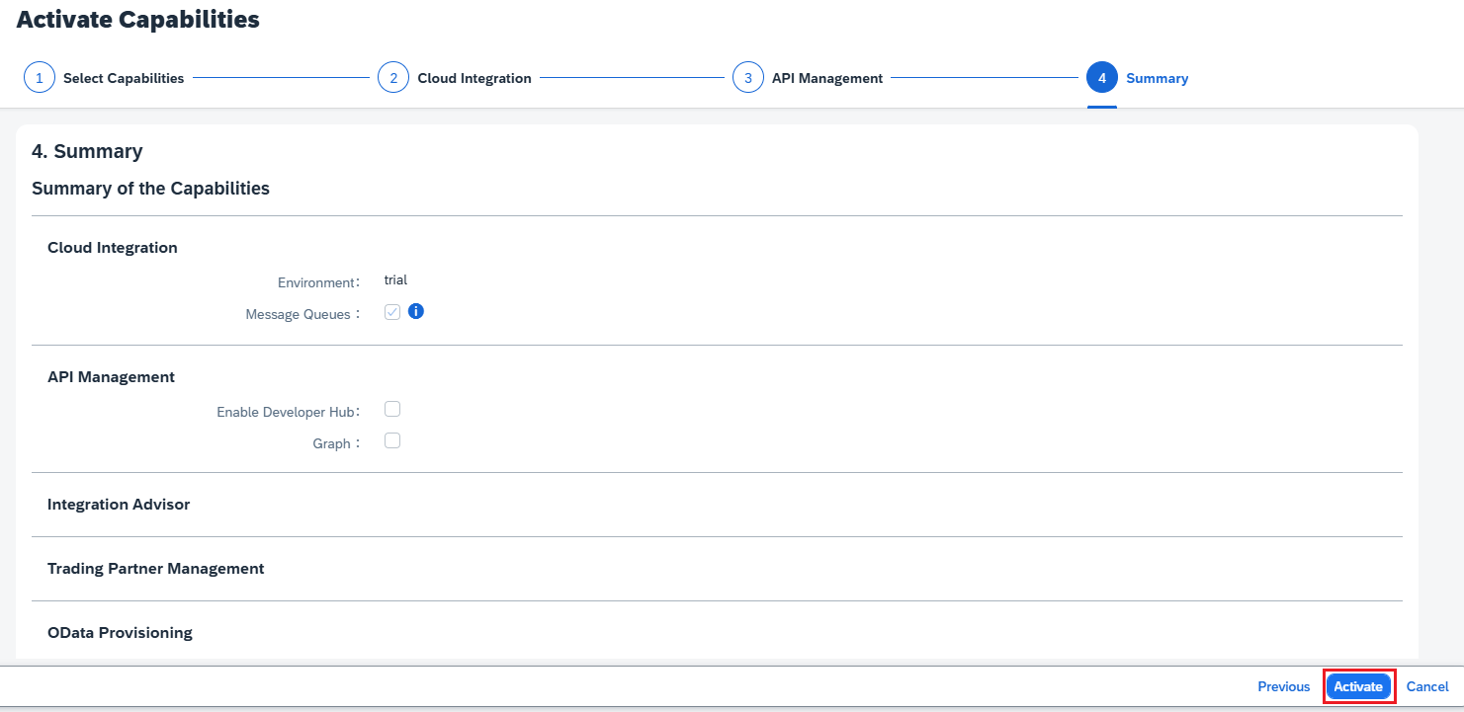
Task: Select the OData Provisioning section heading
Action: click(120, 633)
